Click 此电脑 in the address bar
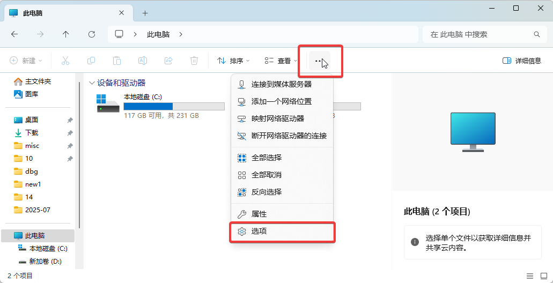 [x=158, y=34]
